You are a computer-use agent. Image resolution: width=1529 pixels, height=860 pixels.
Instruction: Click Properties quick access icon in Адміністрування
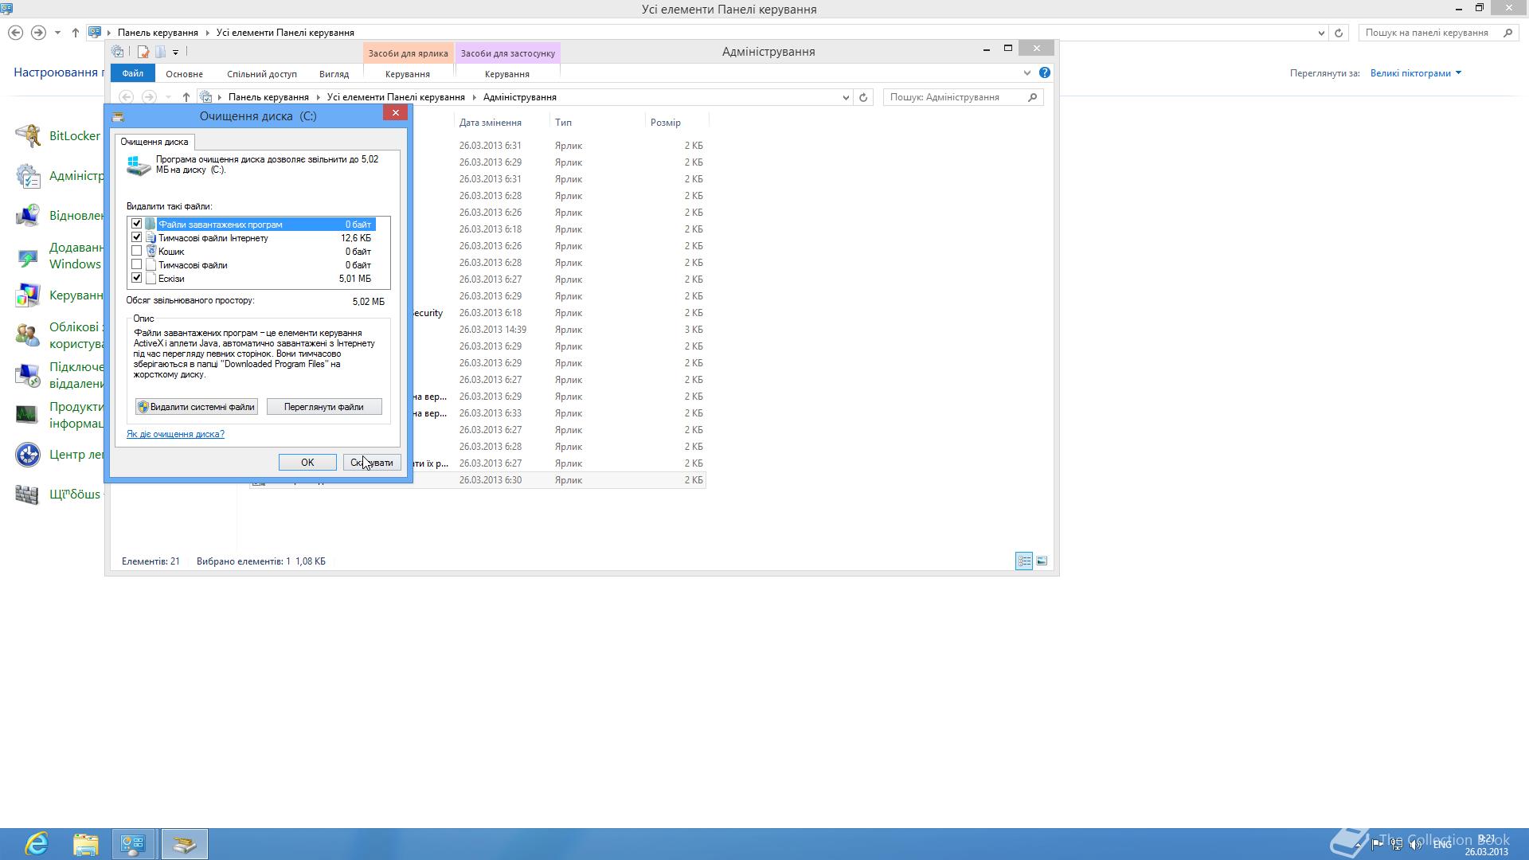tap(143, 52)
